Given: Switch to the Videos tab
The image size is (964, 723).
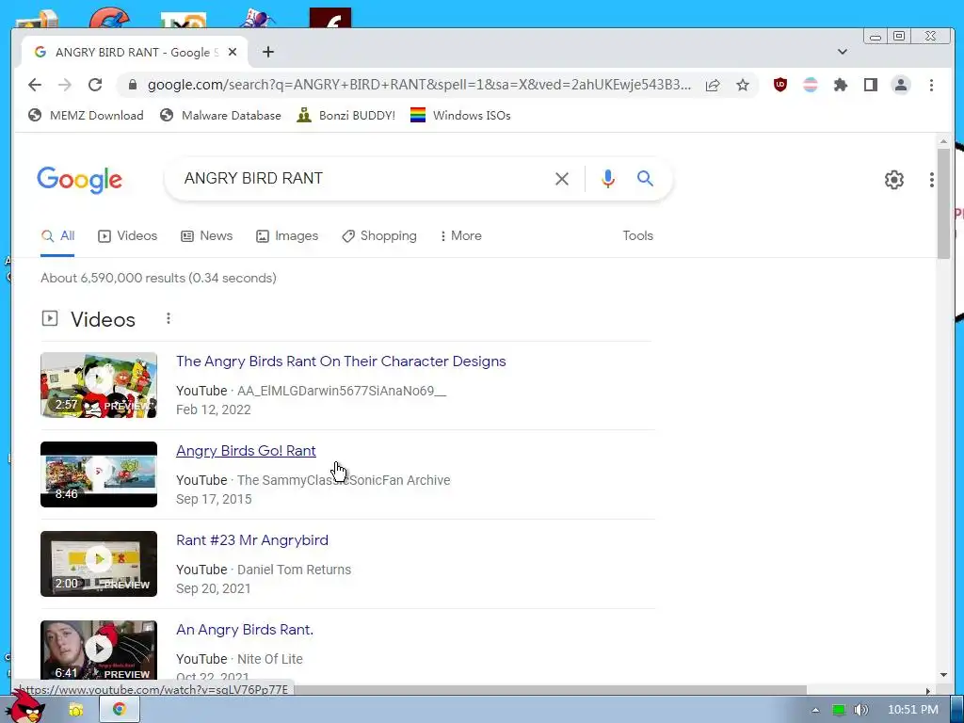Looking at the screenshot, I should click(128, 236).
